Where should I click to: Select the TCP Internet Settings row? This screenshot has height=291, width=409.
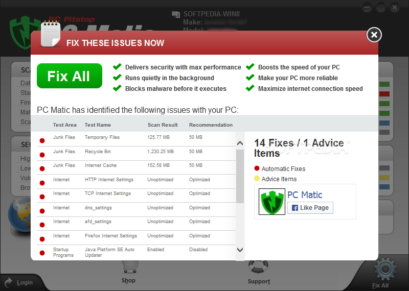pos(136,196)
